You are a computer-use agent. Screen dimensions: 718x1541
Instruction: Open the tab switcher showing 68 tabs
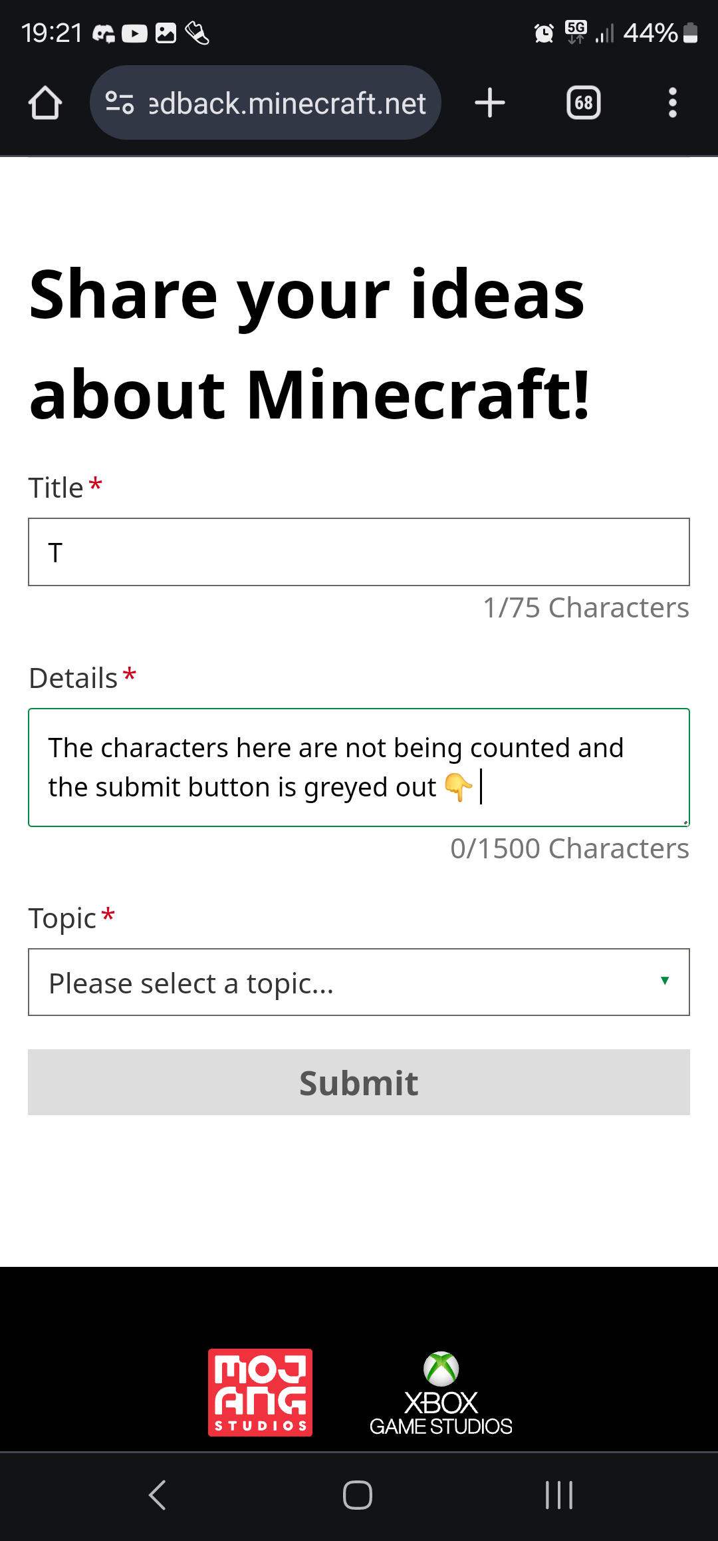[x=583, y=103]
